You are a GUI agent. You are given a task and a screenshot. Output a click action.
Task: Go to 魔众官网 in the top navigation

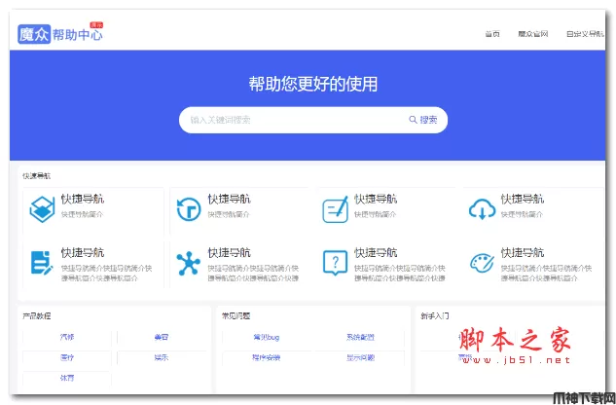tap(532, 34)
